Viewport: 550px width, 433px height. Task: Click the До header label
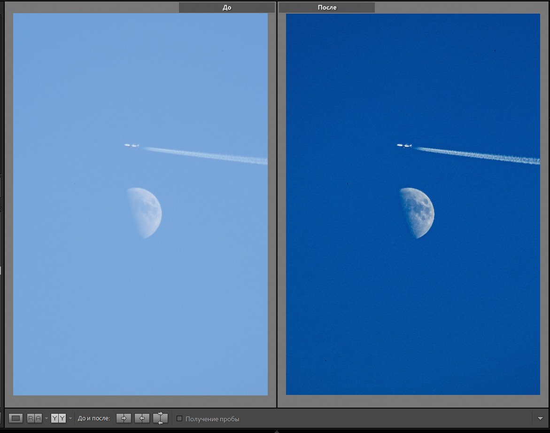[x=227, y=8]
